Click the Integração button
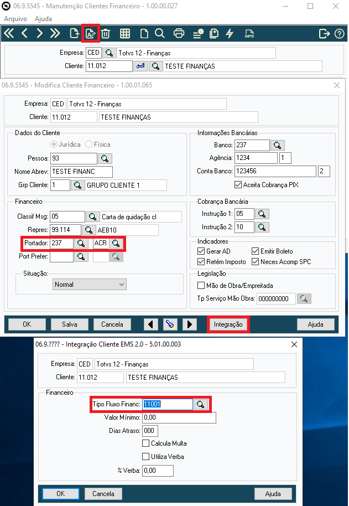349x506 pixels. pyautogui.click(x=228, y=324)
